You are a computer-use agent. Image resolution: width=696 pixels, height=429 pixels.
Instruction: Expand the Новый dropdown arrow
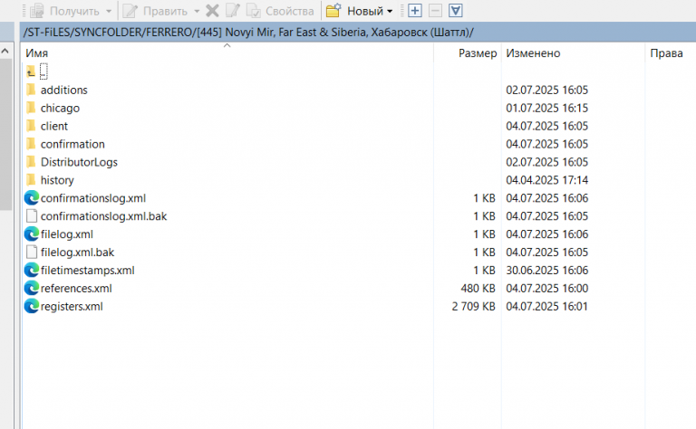tap(390, 11)
